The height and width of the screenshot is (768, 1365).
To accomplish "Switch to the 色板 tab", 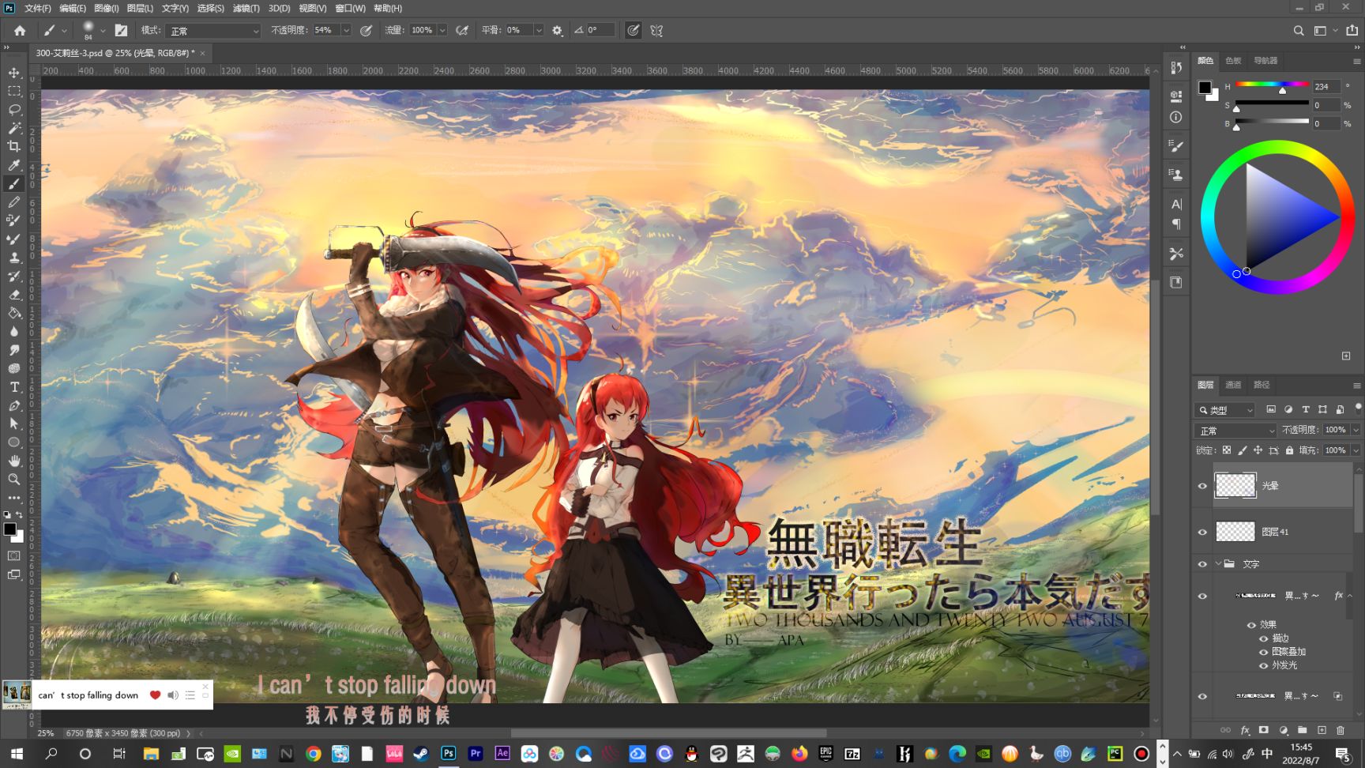I will click(1233, 61).
